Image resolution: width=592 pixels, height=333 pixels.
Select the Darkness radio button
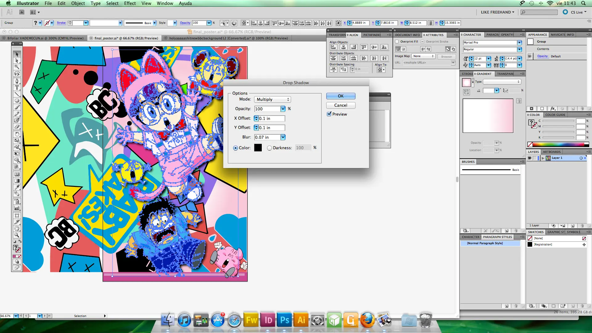tap(269, 148)
